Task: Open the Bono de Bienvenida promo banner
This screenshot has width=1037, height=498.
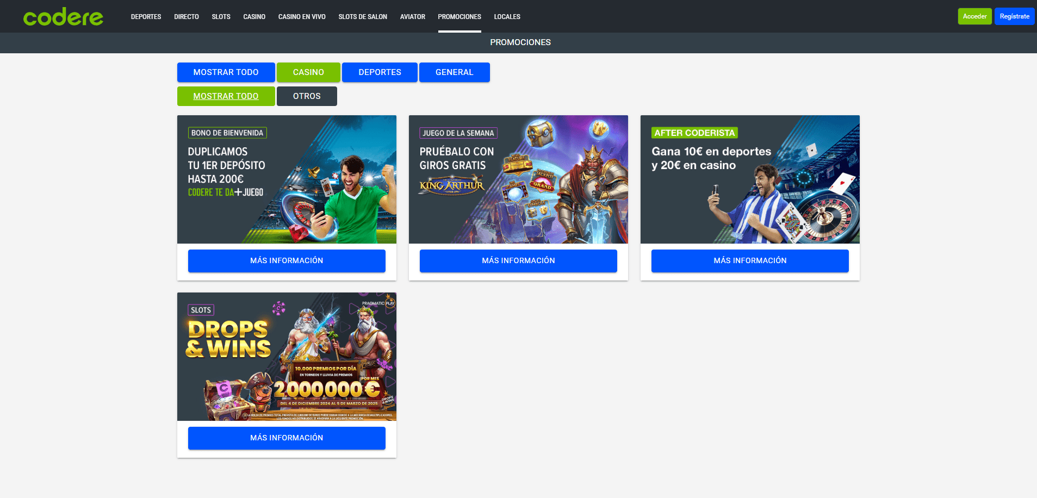Action: point(287,179)
